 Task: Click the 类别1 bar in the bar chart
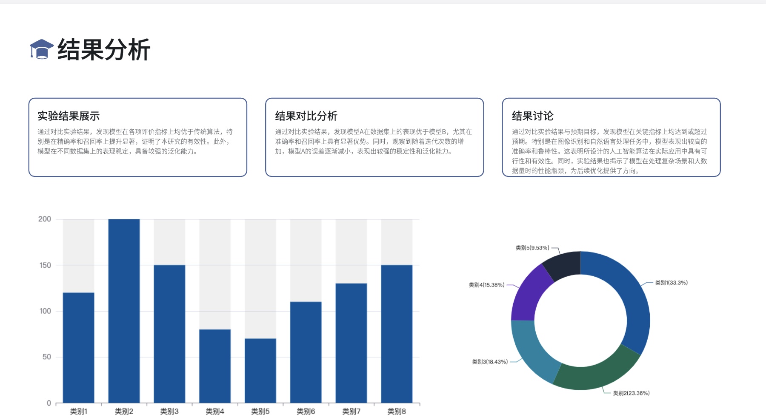click(79, 348)
